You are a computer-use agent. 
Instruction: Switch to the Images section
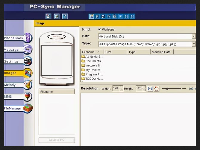(x=18, y=73)
